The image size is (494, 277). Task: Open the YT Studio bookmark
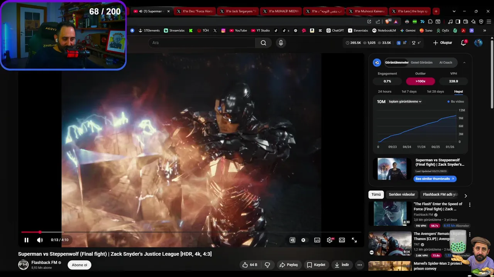pos(261,30)
